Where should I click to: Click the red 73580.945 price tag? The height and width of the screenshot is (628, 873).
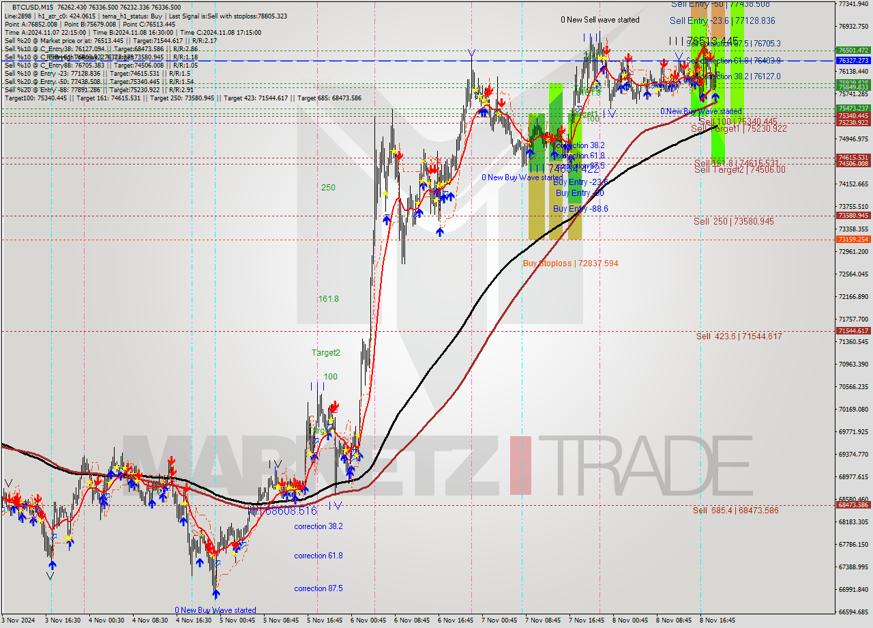pyautogui.click(x=853, y=216)
